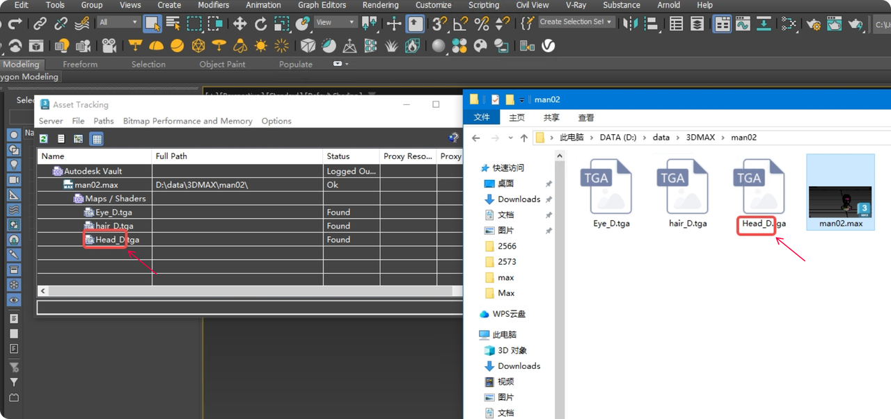Switch Asset Tracking to Table View
The image size is (891, 419).
click(x=97, y=139)
